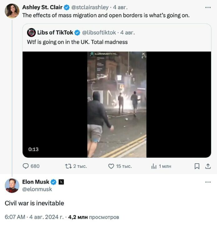
Task: Open the @elonmusk handle link
Action: (37, 189)
